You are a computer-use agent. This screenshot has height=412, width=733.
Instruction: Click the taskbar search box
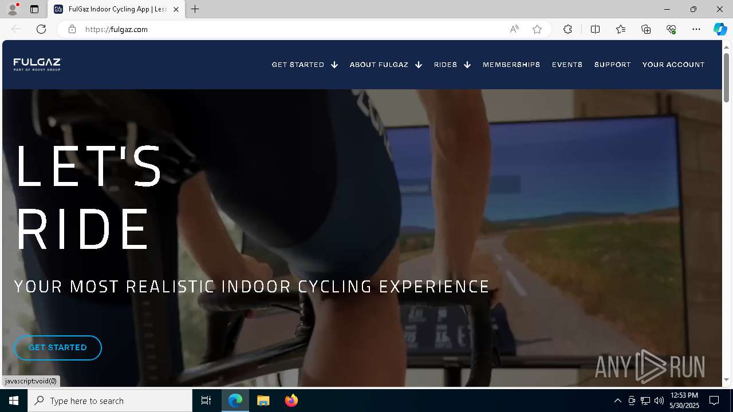point(110,401)
